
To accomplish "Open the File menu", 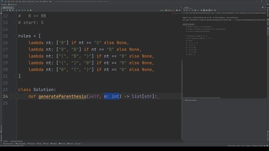I will pyautogui.click(x=5, y=2).
